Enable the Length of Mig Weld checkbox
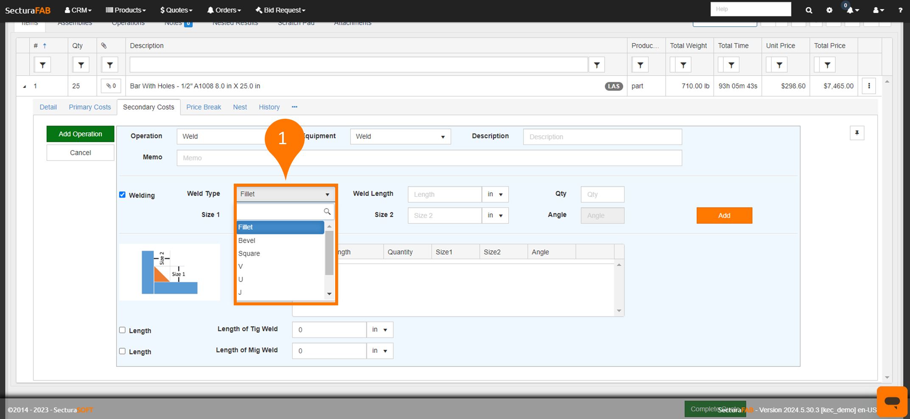This screenshot has width=910, height=419. click(x=123, y=351)
